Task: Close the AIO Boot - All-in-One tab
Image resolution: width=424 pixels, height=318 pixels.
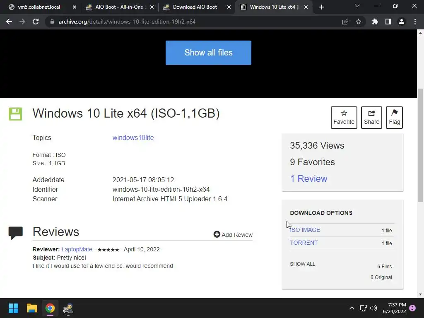Action: click(152, 7)
